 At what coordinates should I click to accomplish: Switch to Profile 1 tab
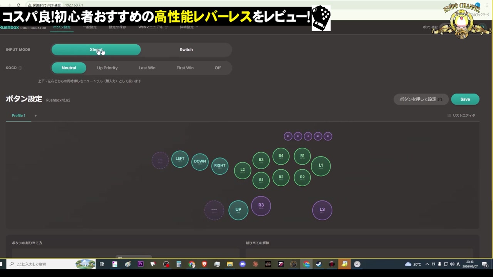pyautogui.click(x=18, y=116)
